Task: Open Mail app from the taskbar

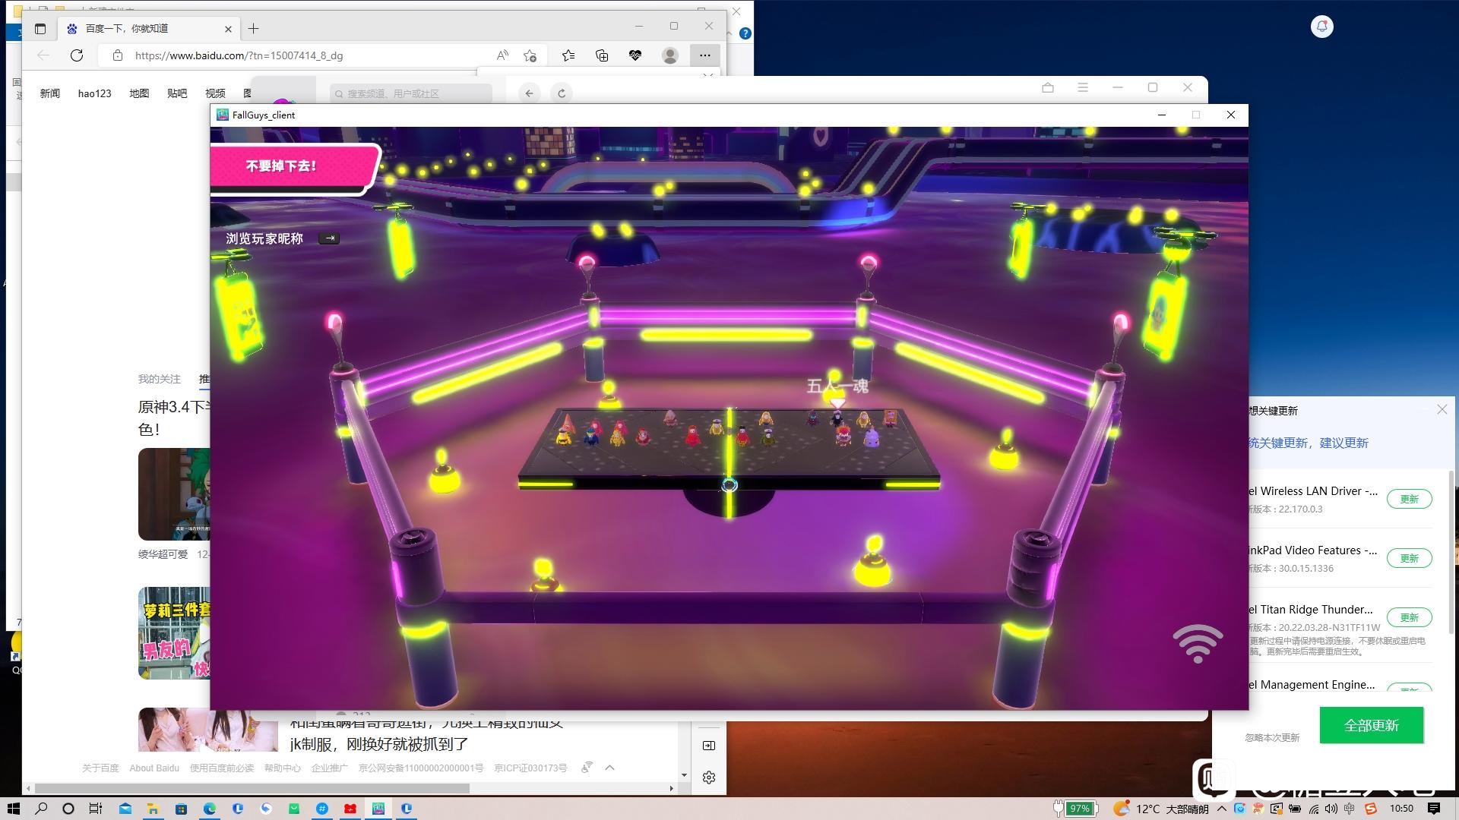Action: tap(125, 809)
